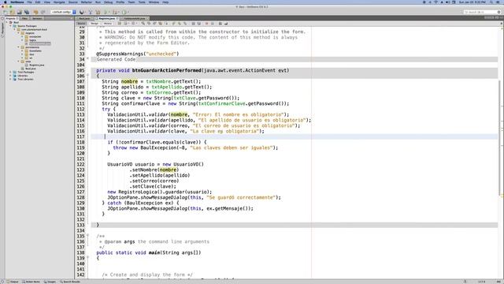Open the File menu
The height and width of the screenshot is (284, 504).
(x=29, y=2)
